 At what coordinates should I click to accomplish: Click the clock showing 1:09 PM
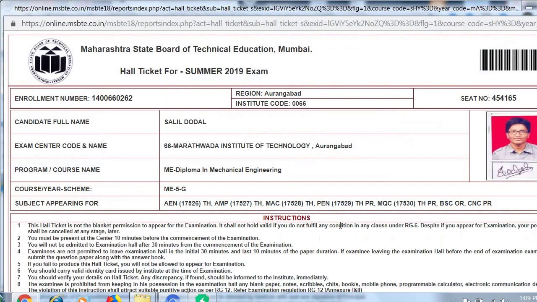point(528,298)
